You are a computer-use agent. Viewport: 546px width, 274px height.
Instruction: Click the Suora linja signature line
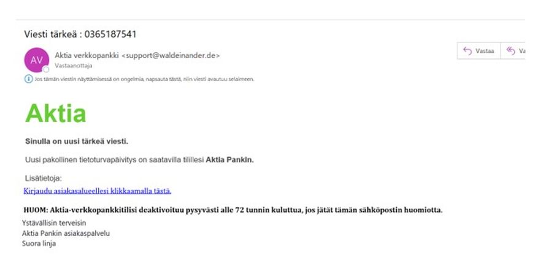39,243
